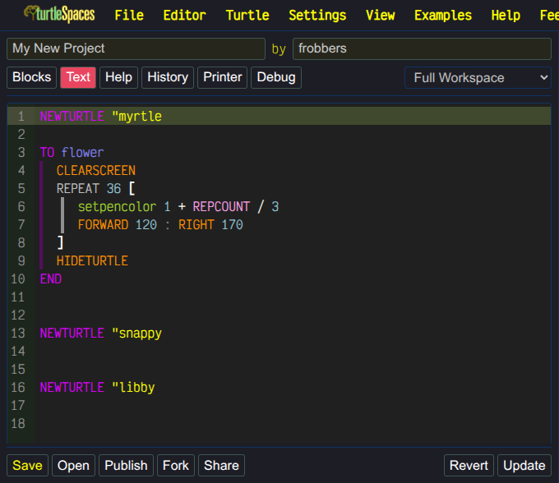The width and height of the screenshot is (559, 483).
Task: Click the Save button
Action: (27, 465)
